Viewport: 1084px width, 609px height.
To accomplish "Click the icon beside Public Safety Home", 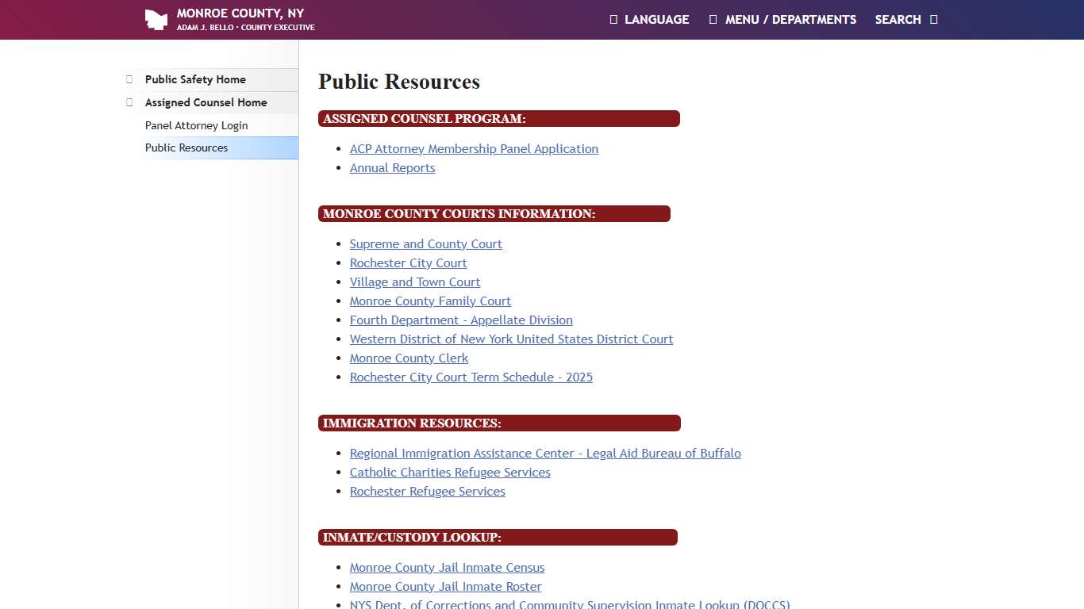I will click(129, 79).
